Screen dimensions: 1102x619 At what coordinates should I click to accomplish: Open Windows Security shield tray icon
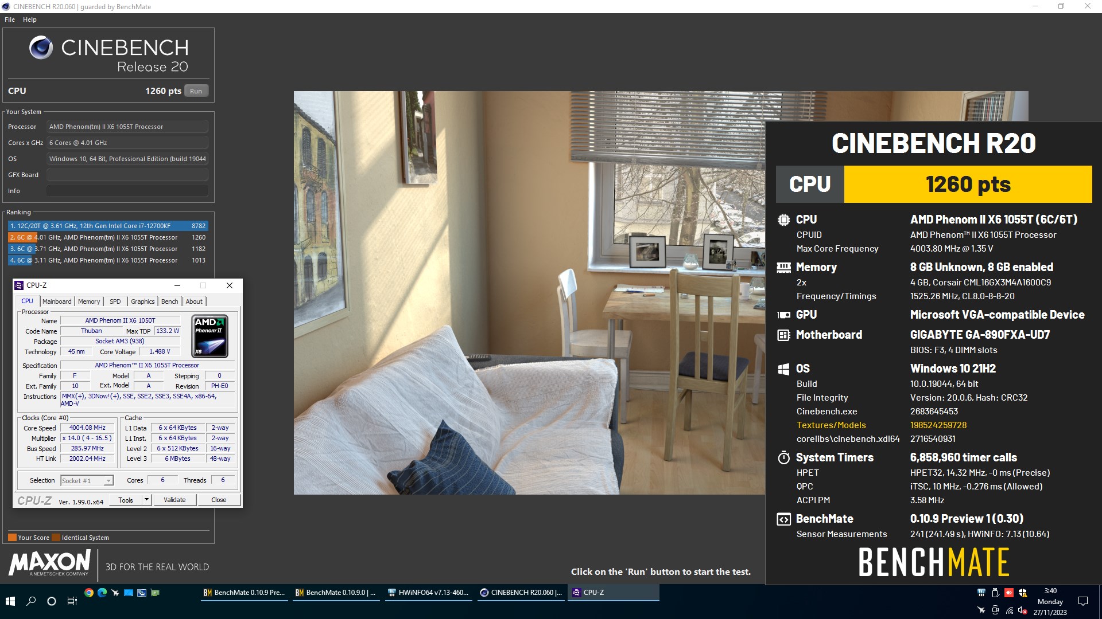coord(1023,593)
